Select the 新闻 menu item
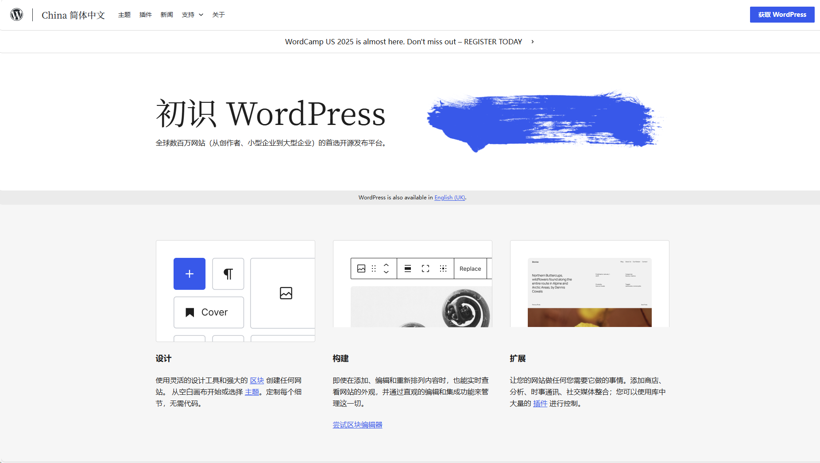 point(166,15)
